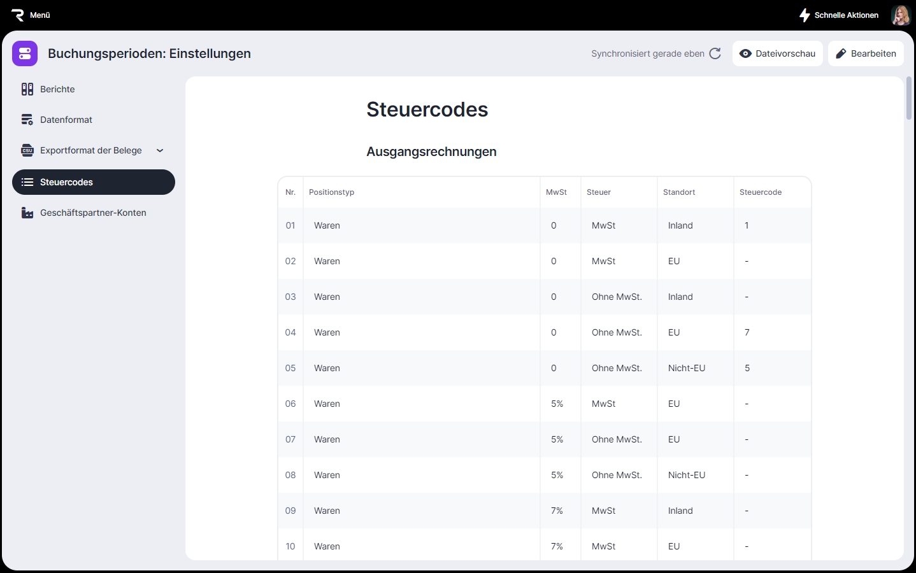Open the user profile avatar
Viewport: 916px width, 573px height.
tap(901, 15)
